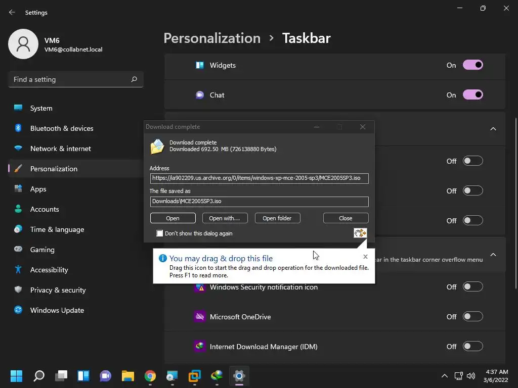The height and width of the screenshot is (388, 518).
Task: Enable the Internet Download Manager toggle
Action: point(473,347)
